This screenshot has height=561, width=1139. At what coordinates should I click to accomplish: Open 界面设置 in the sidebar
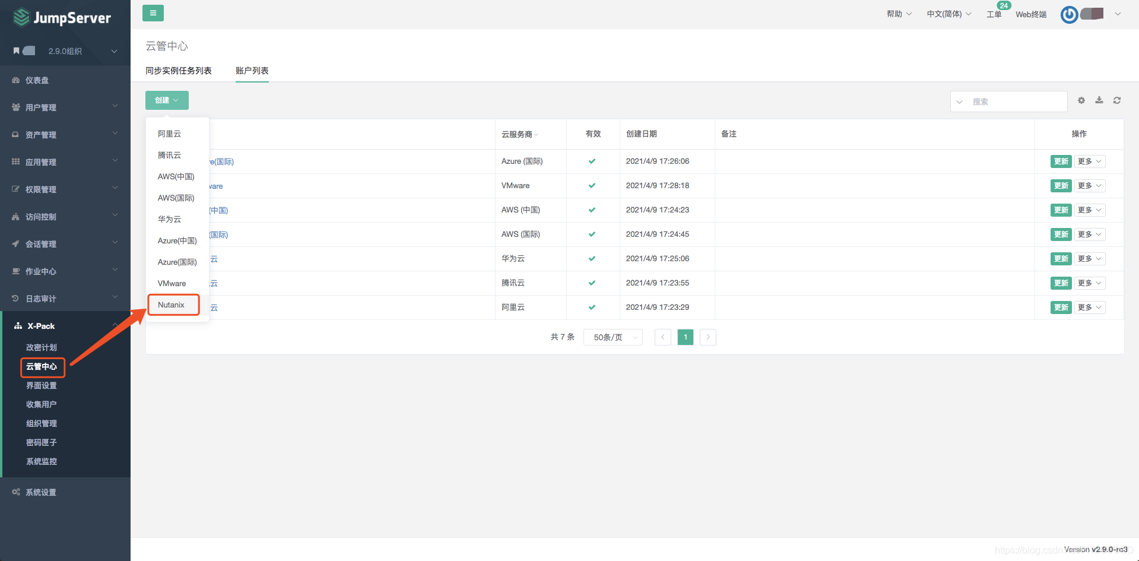tap(42, 385)
